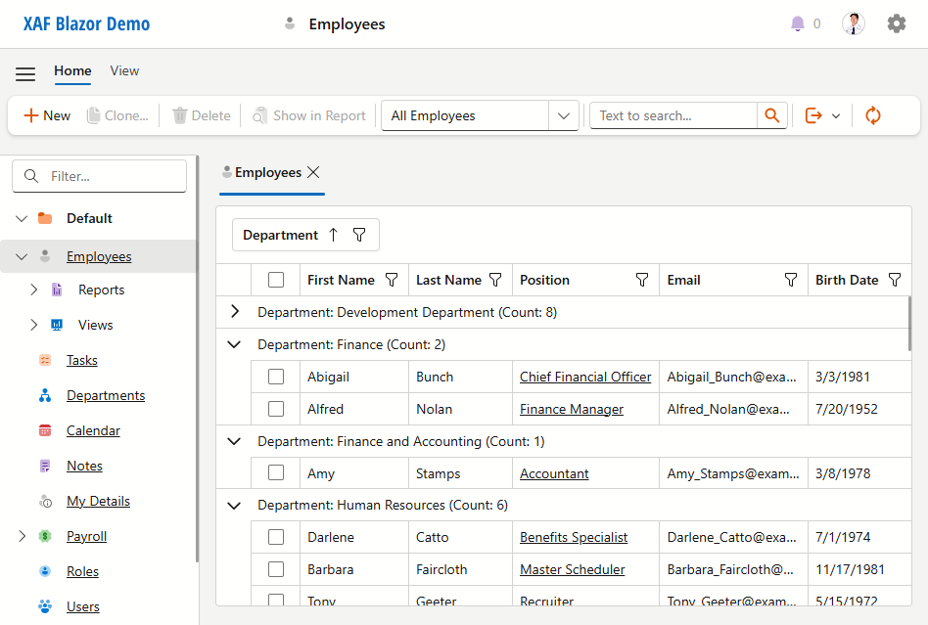Open Tasks in the navigation

point(81,360)
